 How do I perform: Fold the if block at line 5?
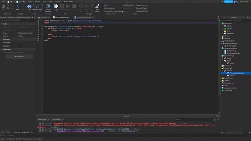[x=42, y=29]
